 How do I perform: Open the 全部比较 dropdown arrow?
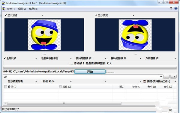[x=36, y=58]
